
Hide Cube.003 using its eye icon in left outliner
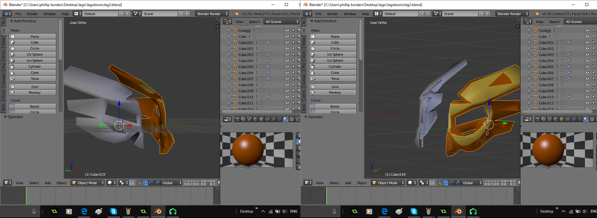point(287,55)
